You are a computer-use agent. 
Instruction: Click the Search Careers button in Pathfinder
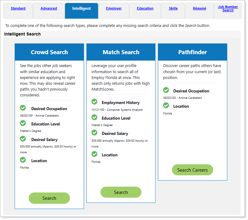click(x=192, y=170)
